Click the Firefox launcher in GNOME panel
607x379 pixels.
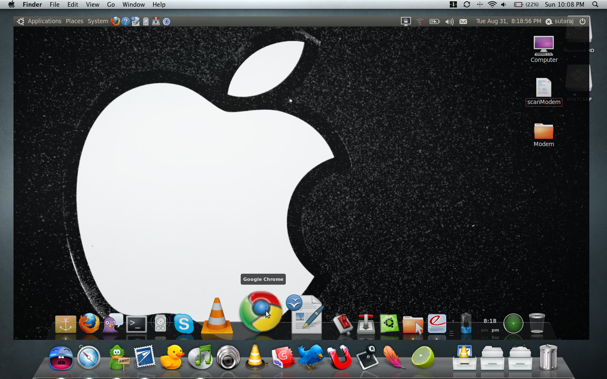click(115, 21)
